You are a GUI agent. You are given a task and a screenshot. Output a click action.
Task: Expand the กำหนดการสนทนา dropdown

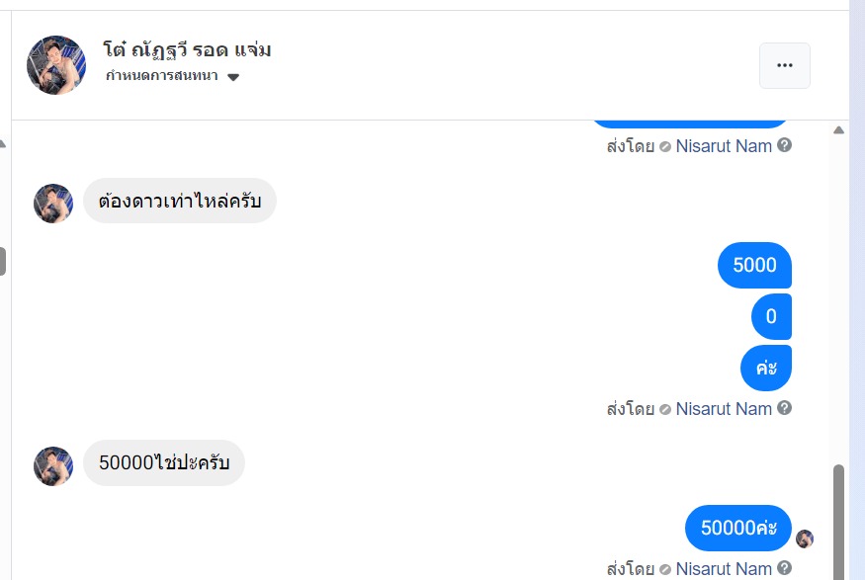click(x=233, y=77)
